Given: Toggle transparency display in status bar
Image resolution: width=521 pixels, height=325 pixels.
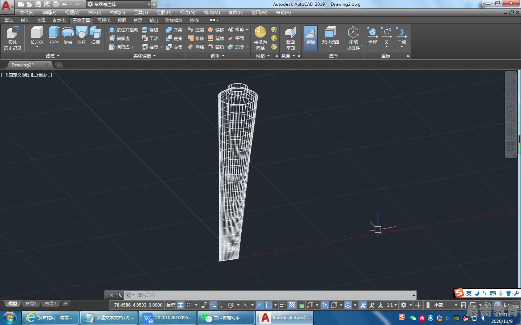Looking at the screenshot, I should tap(292, 305).
